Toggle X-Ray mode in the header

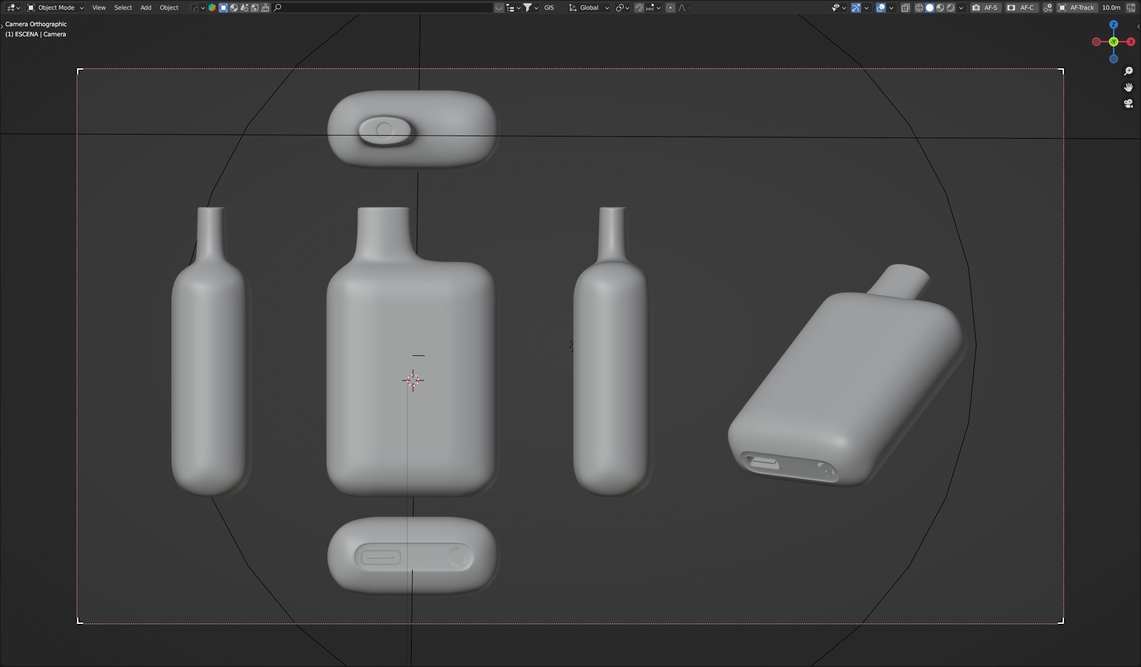click(905, 8)
